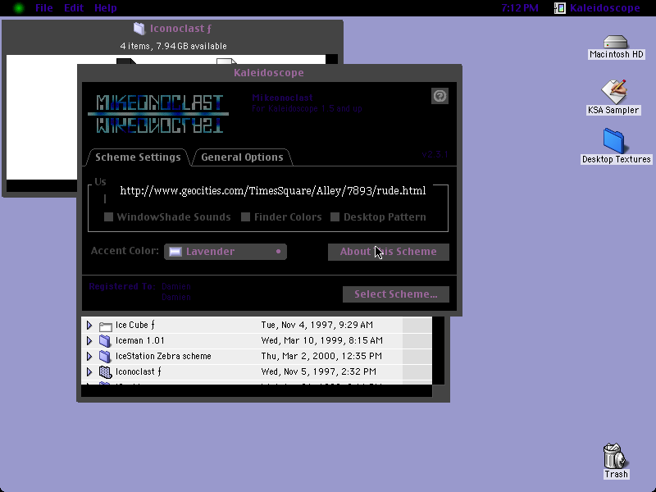
Task: Select the Iceman 1.01 folder icon
Action: [105, 340]
